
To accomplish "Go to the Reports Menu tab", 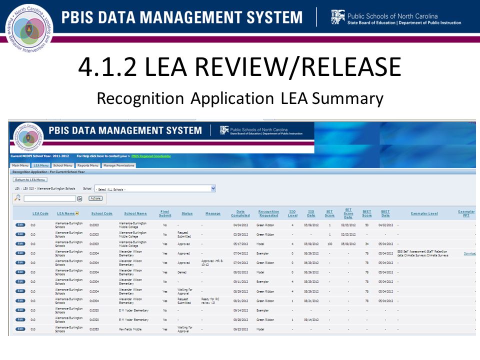I will coord(88,165).
